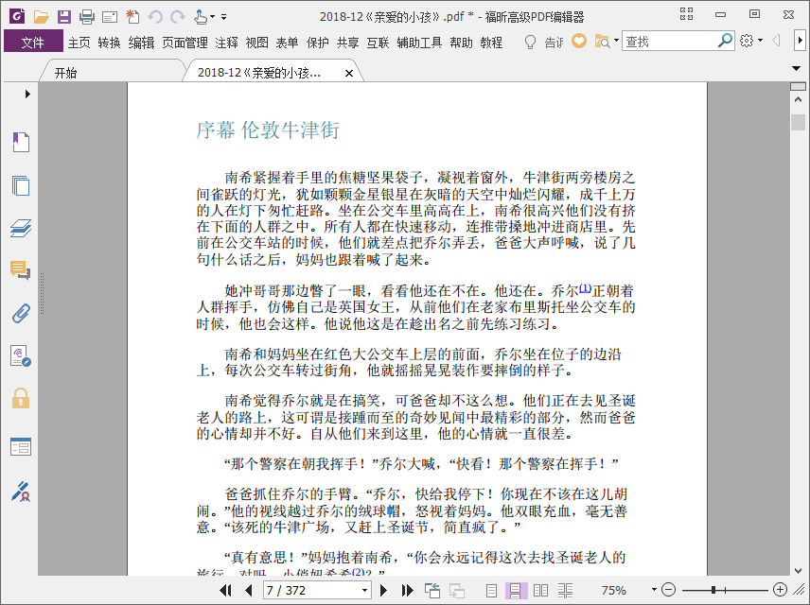Open the 帮助 ribbon tab

[462, 43]
